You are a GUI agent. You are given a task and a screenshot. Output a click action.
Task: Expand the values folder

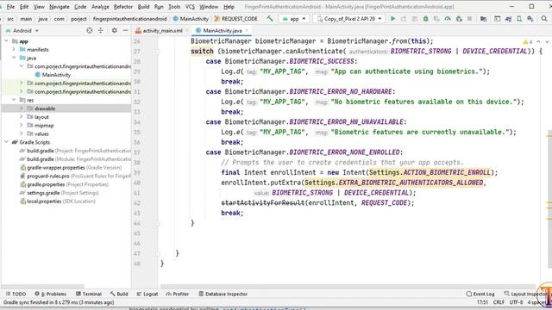(22, 134)
